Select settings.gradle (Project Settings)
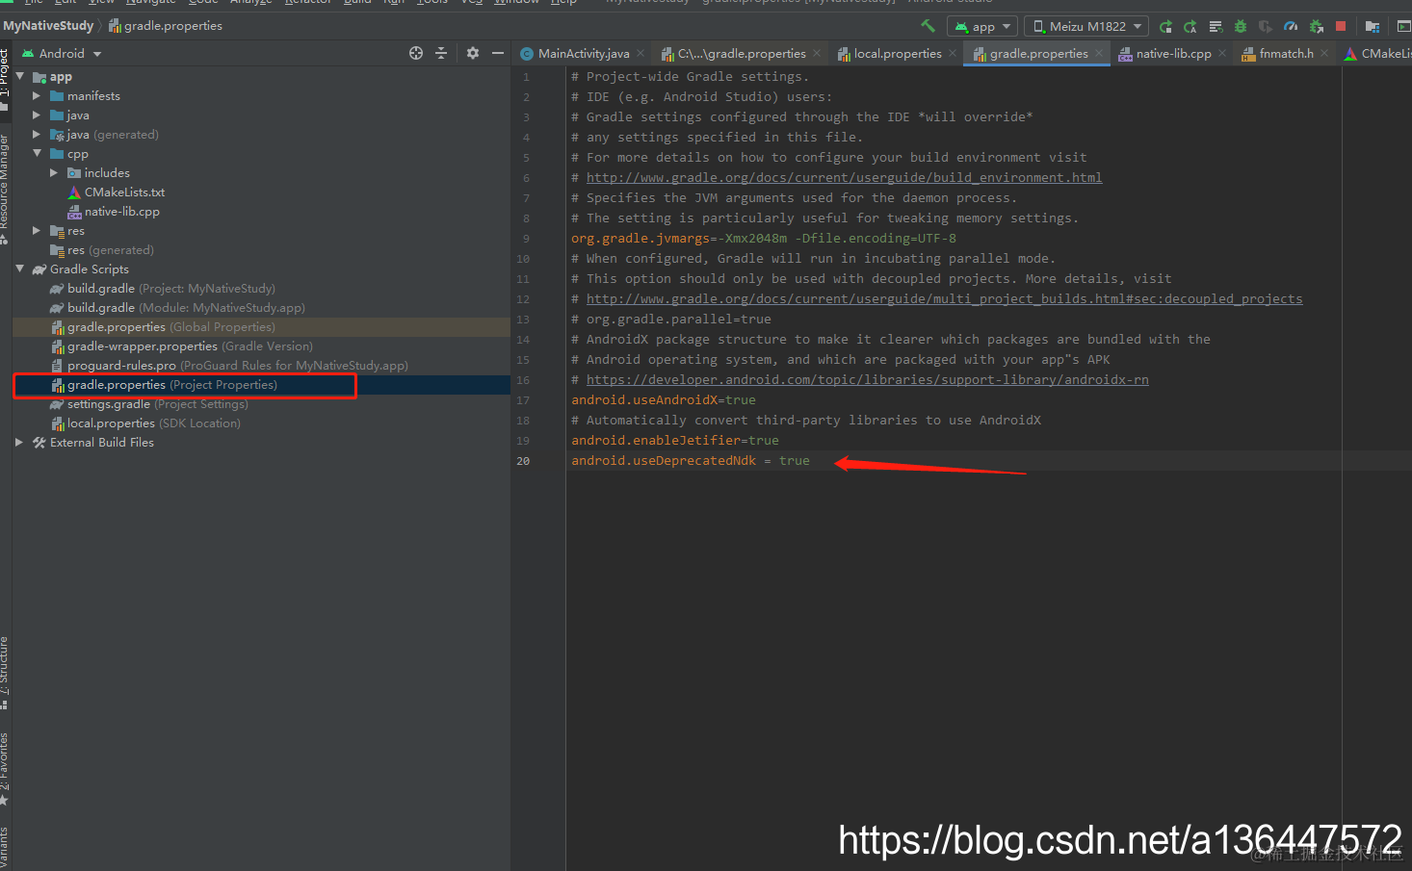The height and width of the screenshot is (871, 1412). point(149,404)
